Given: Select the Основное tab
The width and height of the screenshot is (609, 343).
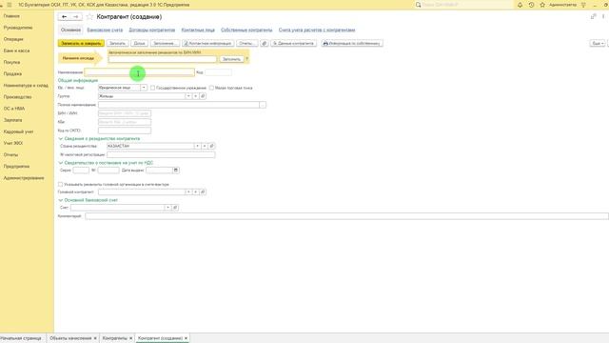Looking at the screenshot, I should coord(70,30).
